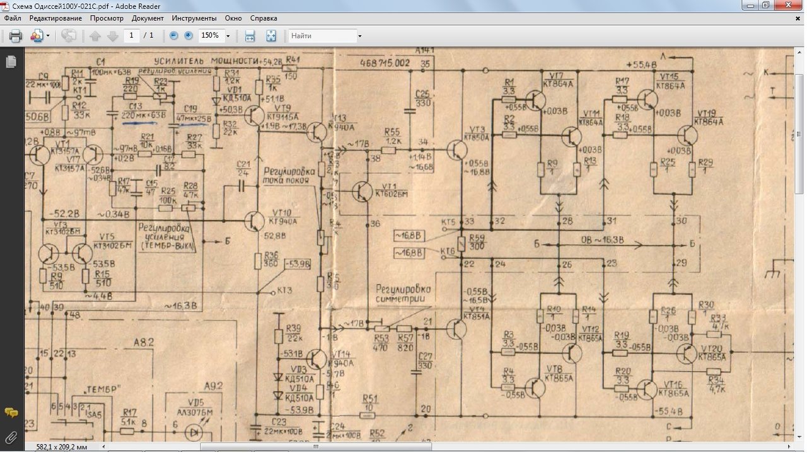Open the Файл menu

(13, 18)
